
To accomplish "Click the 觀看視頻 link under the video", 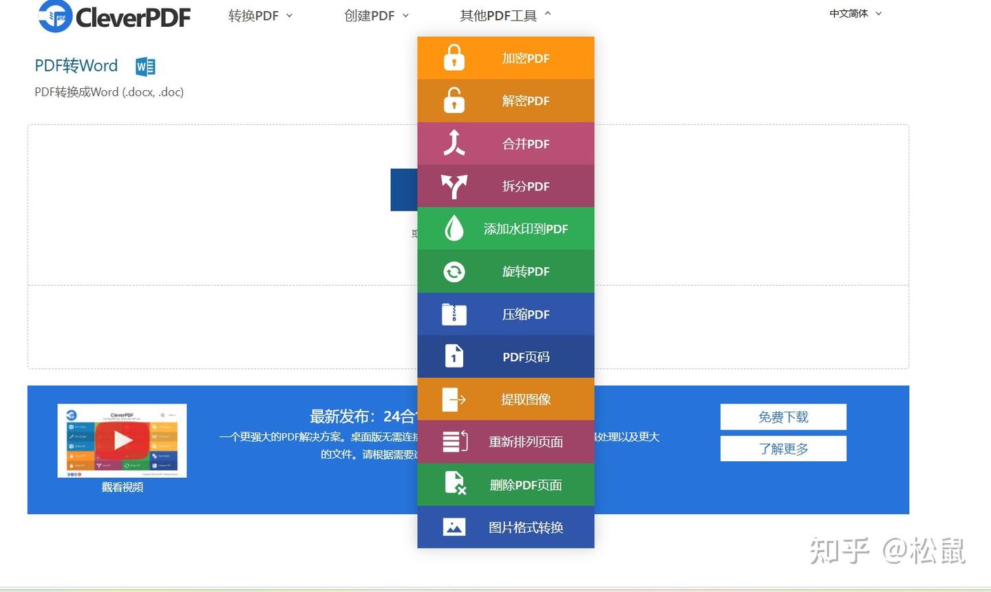I will pos(122,487).
